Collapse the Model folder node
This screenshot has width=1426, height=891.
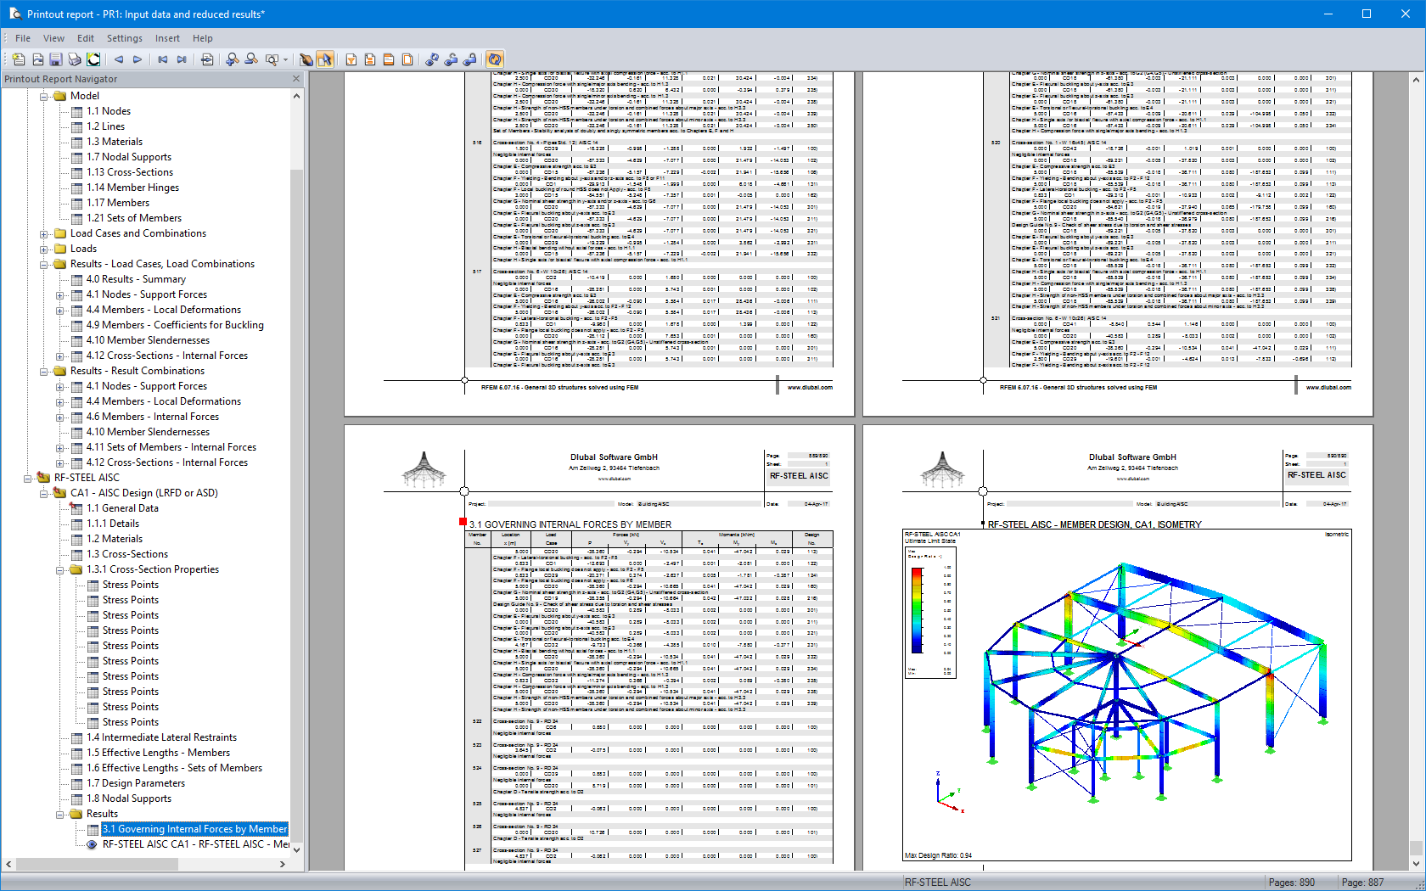pos(43,96)
